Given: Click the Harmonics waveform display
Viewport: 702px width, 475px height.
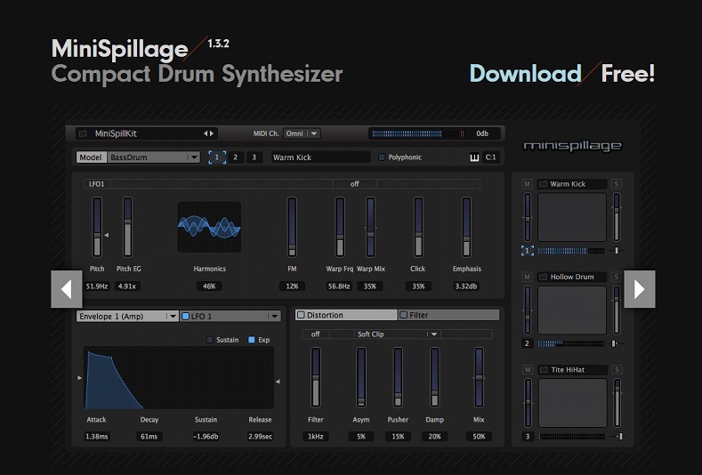Looking at the screenshot, I should [209, 227].
